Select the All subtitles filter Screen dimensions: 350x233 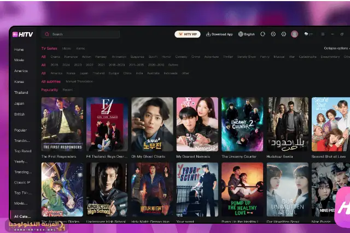(x=51, y=81)
